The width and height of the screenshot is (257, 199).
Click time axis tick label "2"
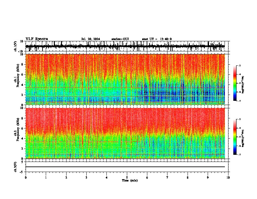click(66, 178)
